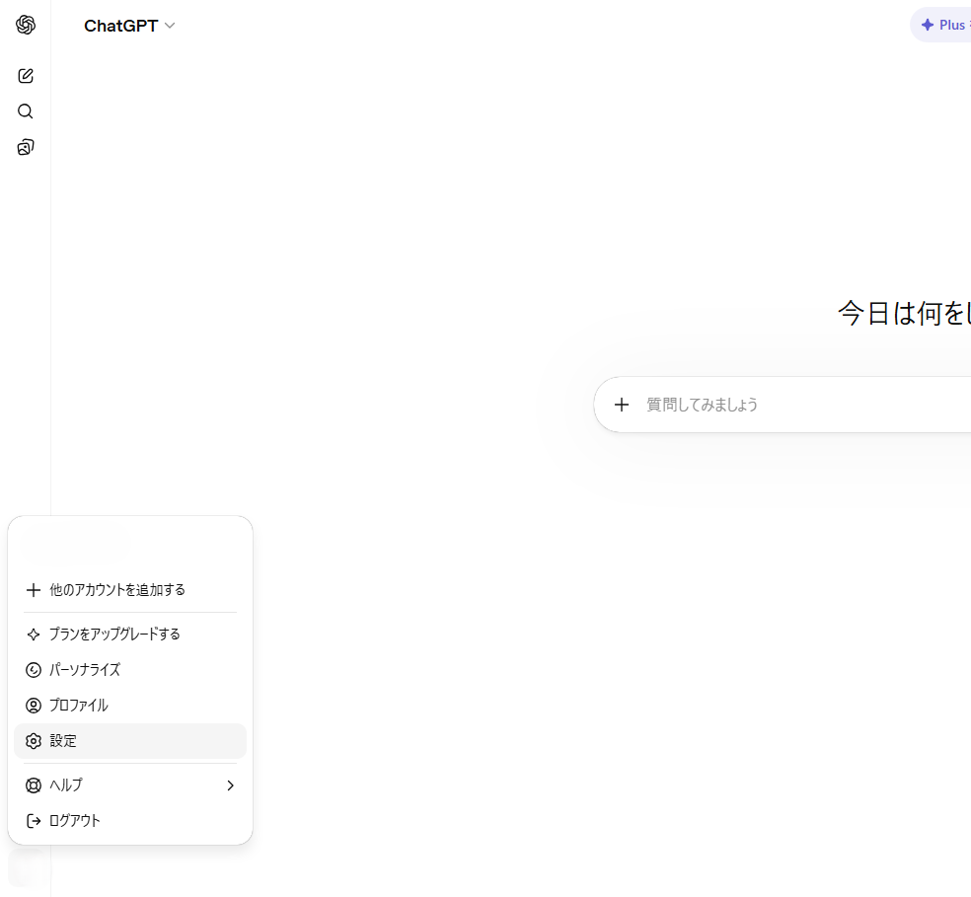This screenshot has height=897, width=971.
Task: Choose パーソナライズ in the account menu
Action: [85, 670]
